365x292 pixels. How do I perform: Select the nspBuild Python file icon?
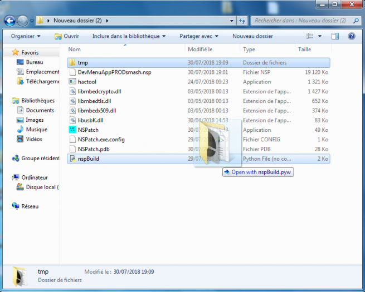click(x=72, y=159)
